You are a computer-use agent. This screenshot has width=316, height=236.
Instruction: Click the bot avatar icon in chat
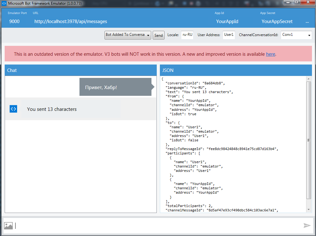(13, 109)
